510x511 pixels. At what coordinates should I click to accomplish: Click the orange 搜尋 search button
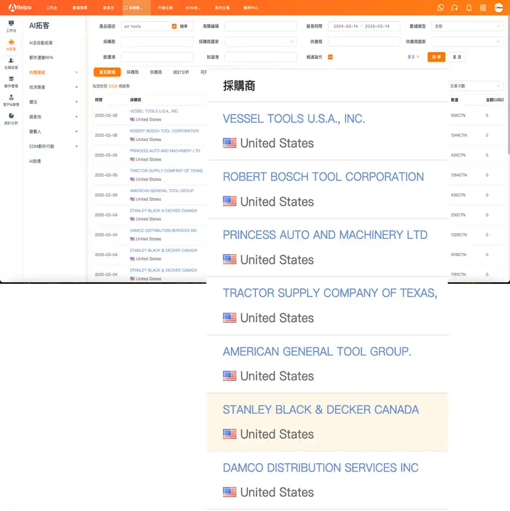(x=436, y=57)
